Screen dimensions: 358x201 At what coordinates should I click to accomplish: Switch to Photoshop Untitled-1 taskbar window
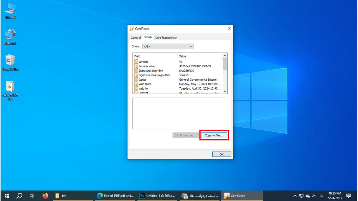157,196
